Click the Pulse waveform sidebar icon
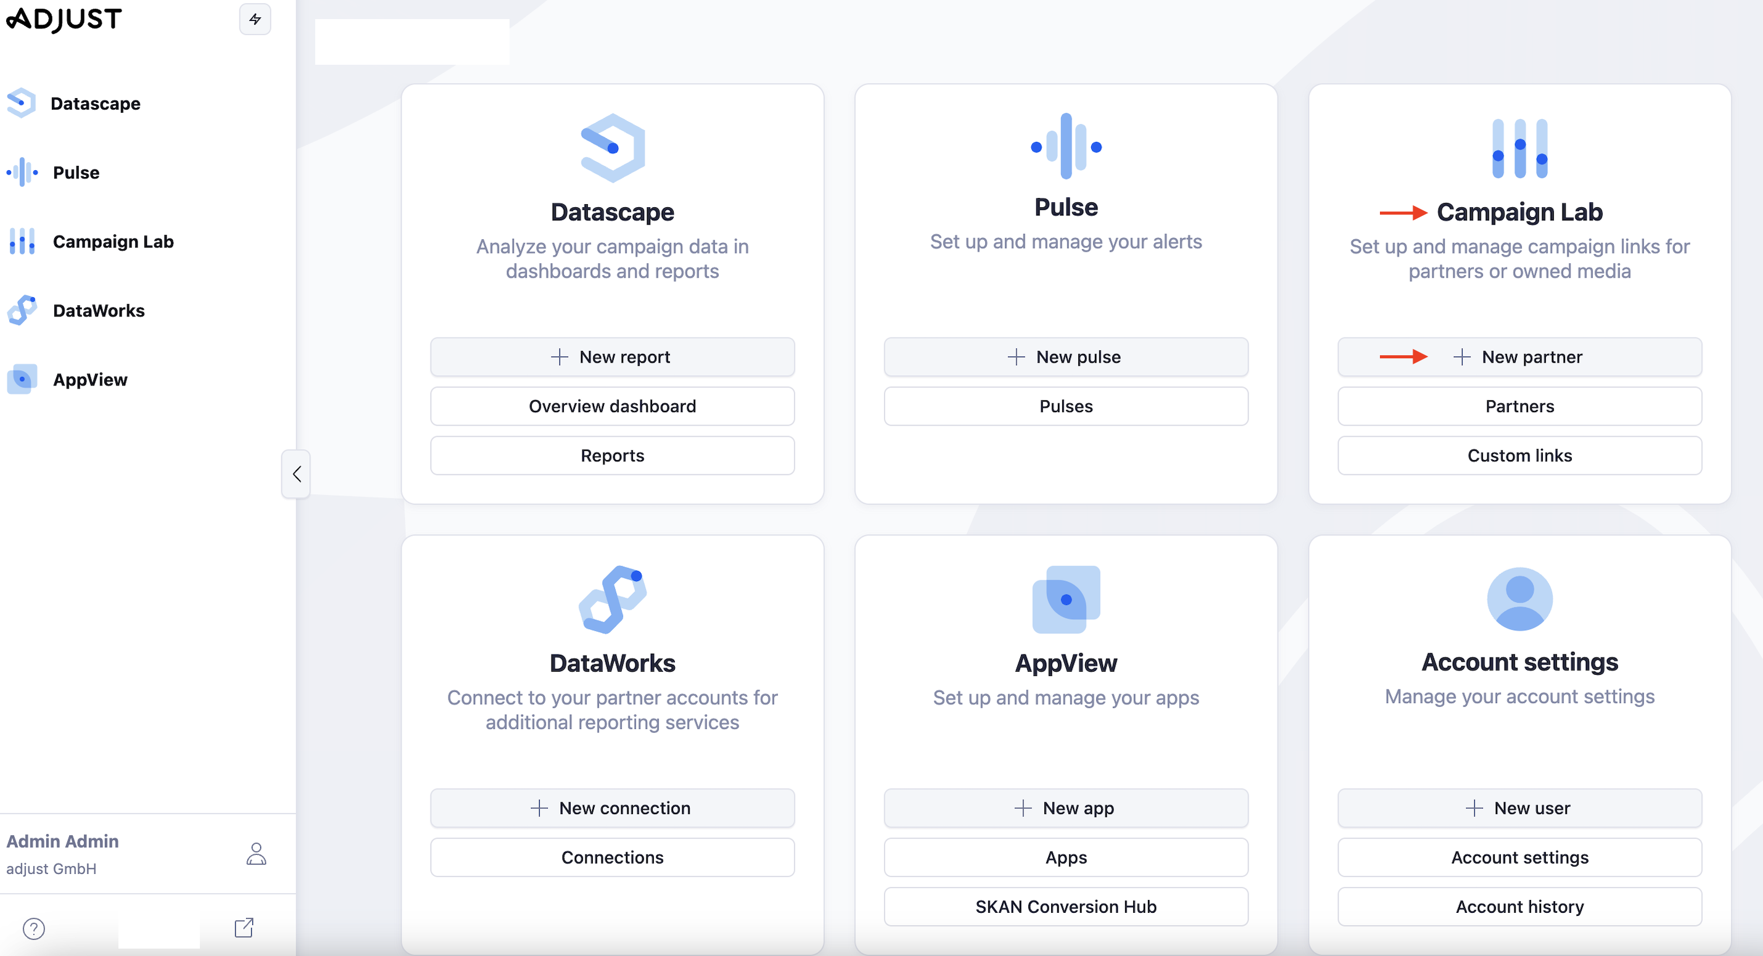This screenshot has height=956, width=1763. (22, 173)
